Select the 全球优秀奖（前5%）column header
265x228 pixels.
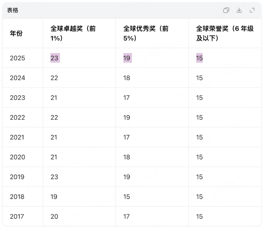coord(146,33)
